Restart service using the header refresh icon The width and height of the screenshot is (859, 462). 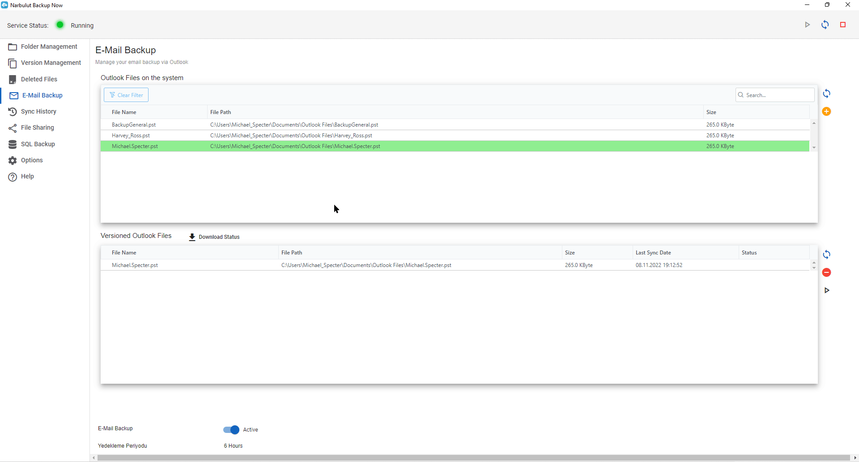[825, 25]
